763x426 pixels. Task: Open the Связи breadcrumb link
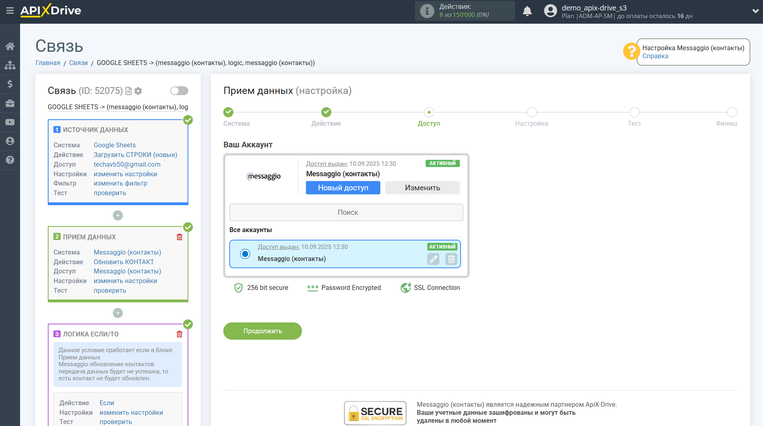pos(78,63)
